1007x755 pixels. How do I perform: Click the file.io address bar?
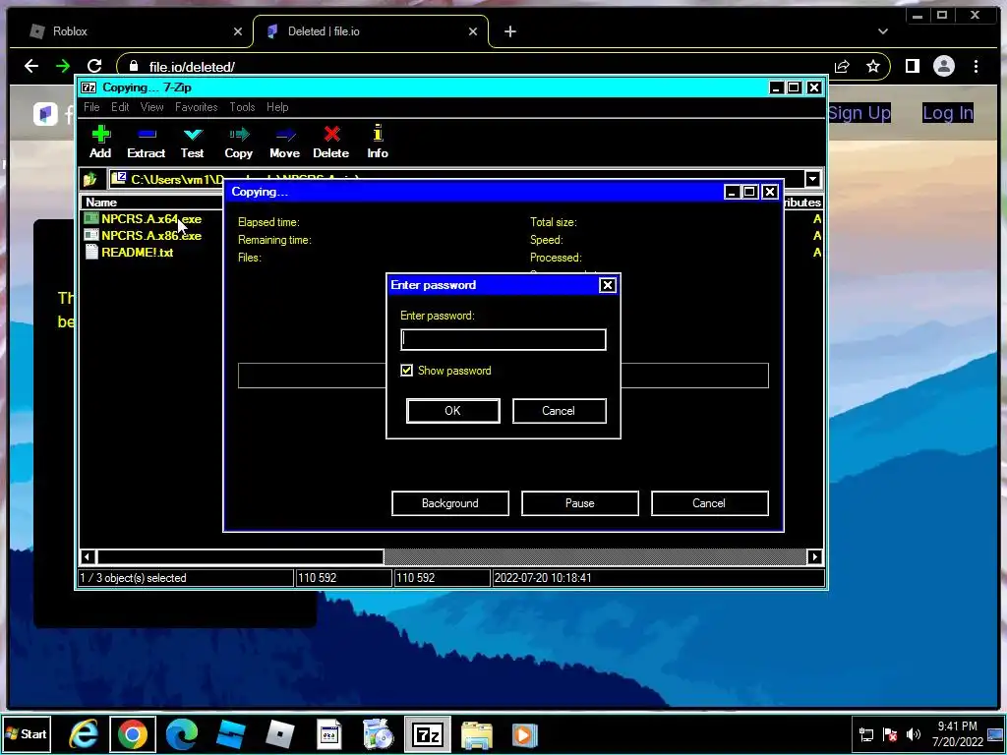[x=475, y=67]
